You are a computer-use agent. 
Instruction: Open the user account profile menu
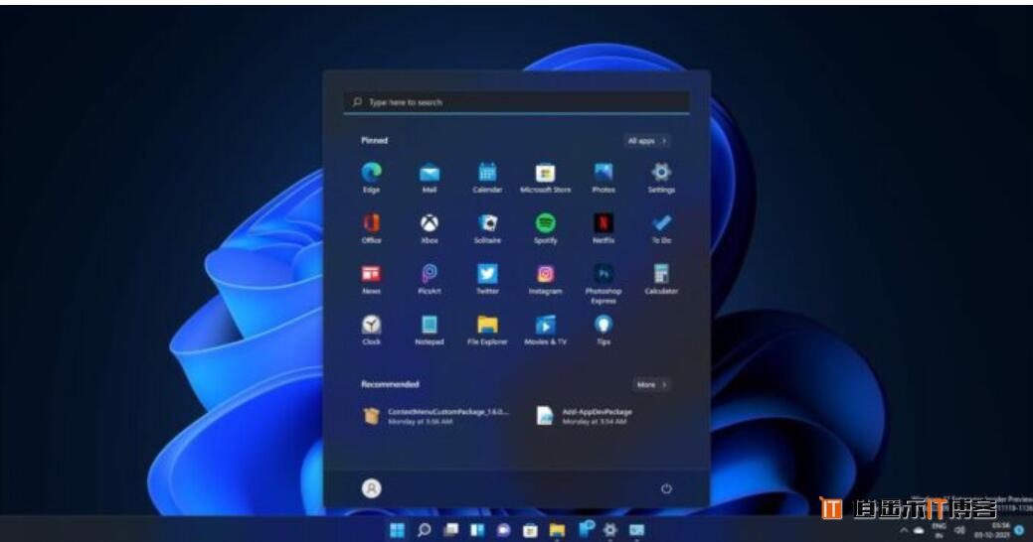(x=372, y=488)
